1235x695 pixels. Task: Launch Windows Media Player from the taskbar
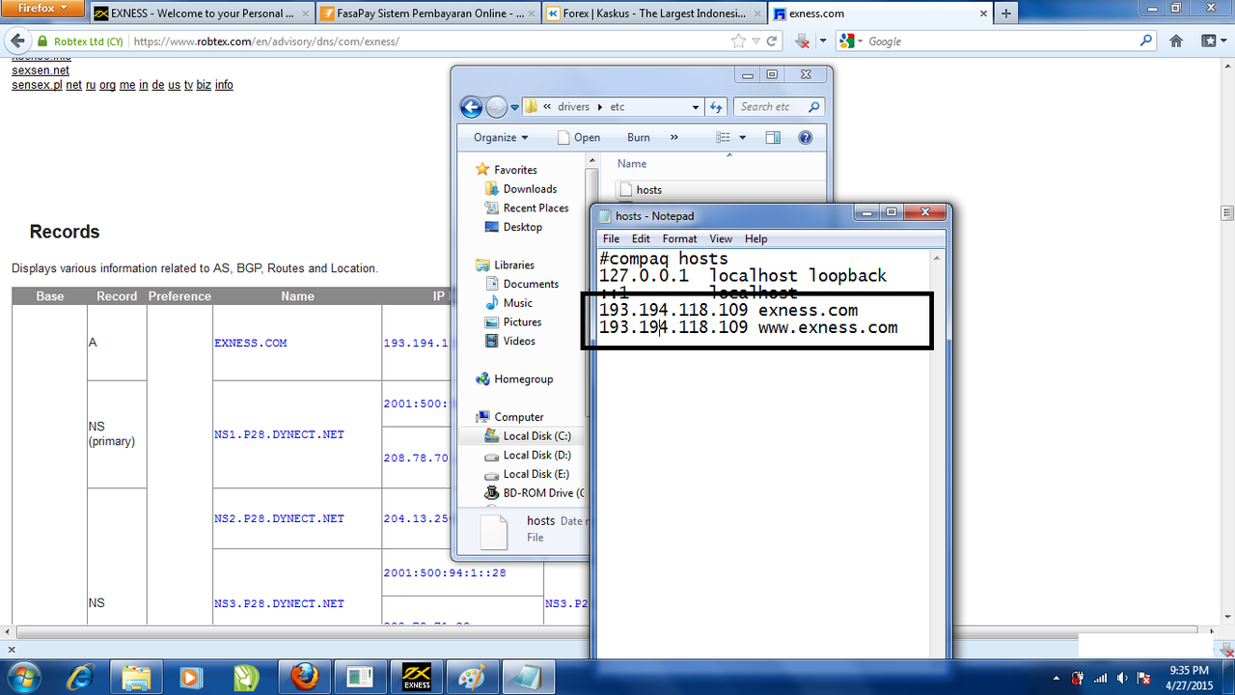click(191, 677)
